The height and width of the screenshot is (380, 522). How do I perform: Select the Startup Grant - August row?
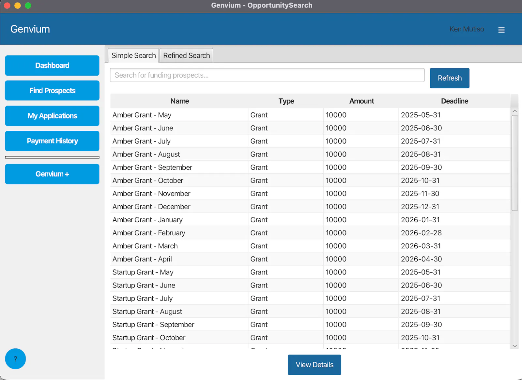tap(310, 312)
